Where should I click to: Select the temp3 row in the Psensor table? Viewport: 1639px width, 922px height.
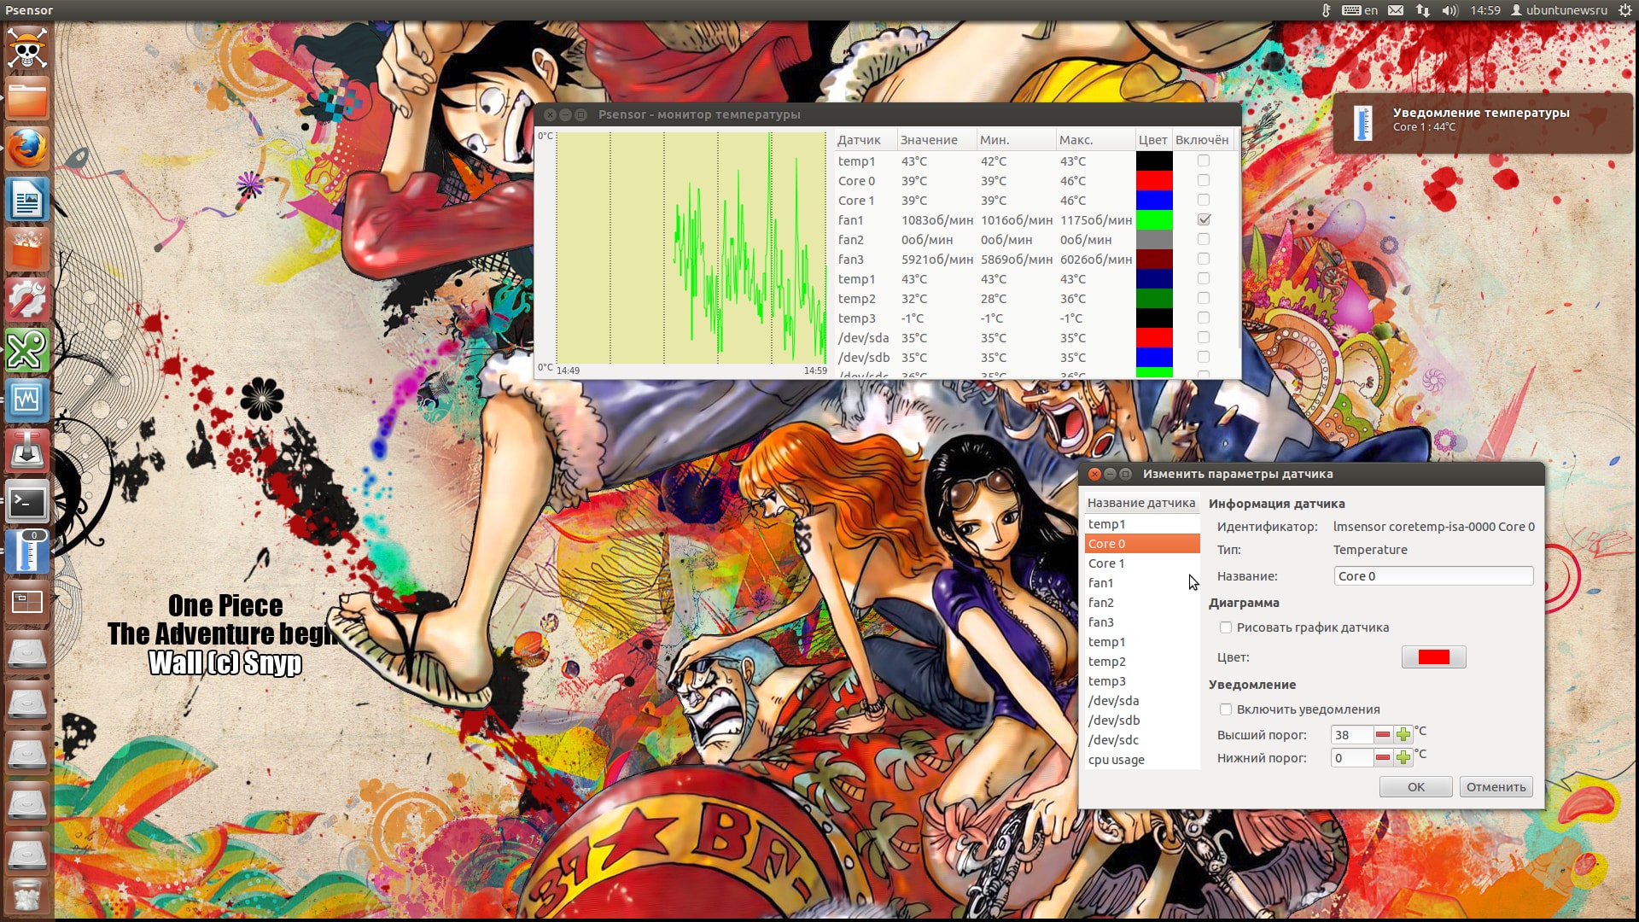[1033, 318]
